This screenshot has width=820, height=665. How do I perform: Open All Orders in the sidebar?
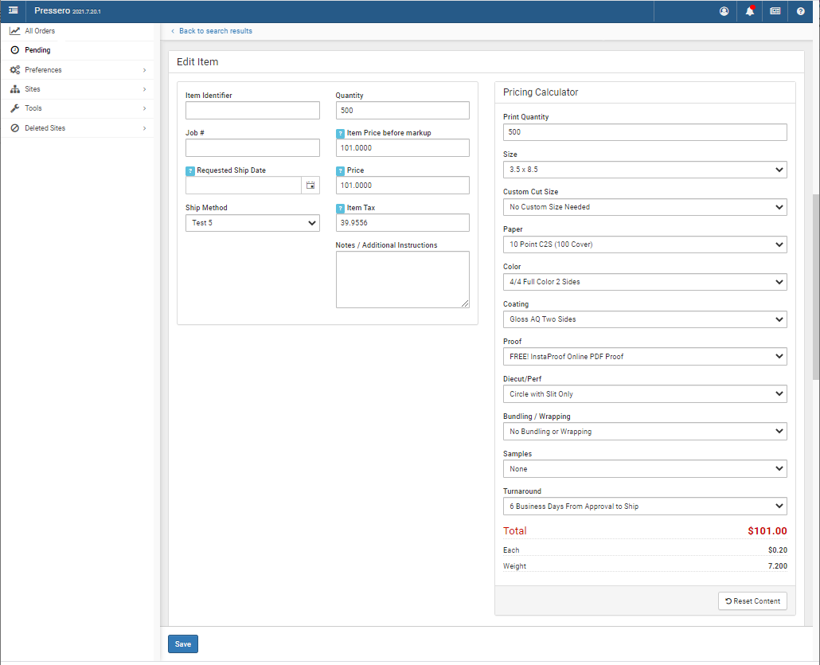(x=40, y=31)
